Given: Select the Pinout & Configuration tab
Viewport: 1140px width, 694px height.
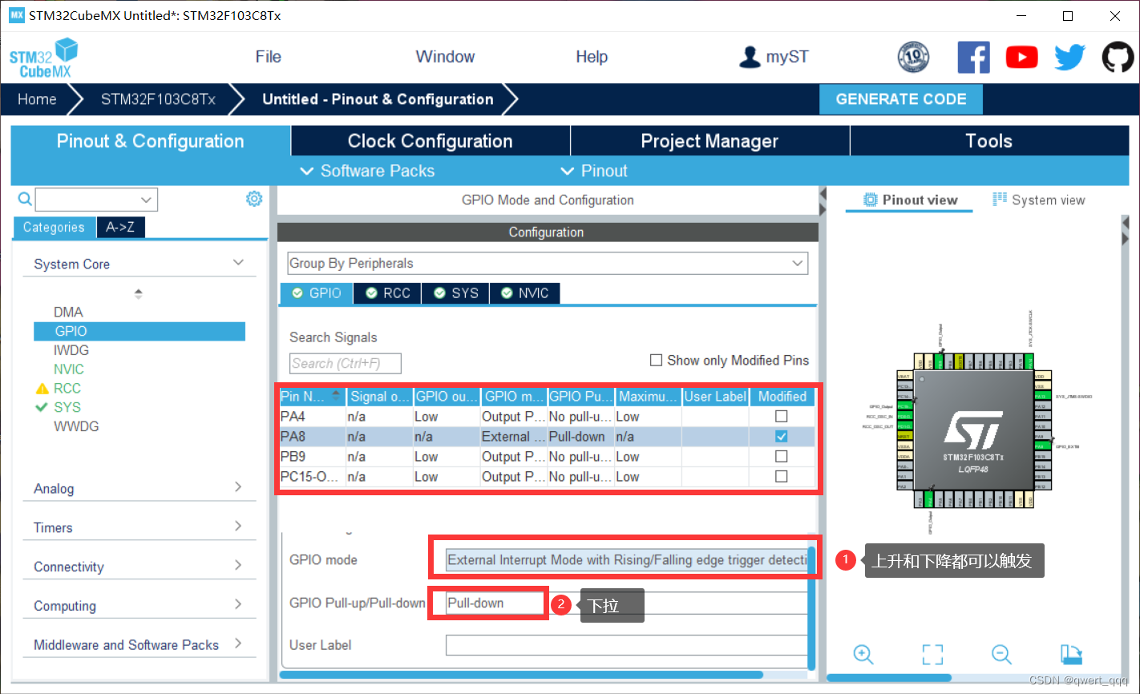Looking at the screenshot, I should pyautogui.click(x=151, y=141).
